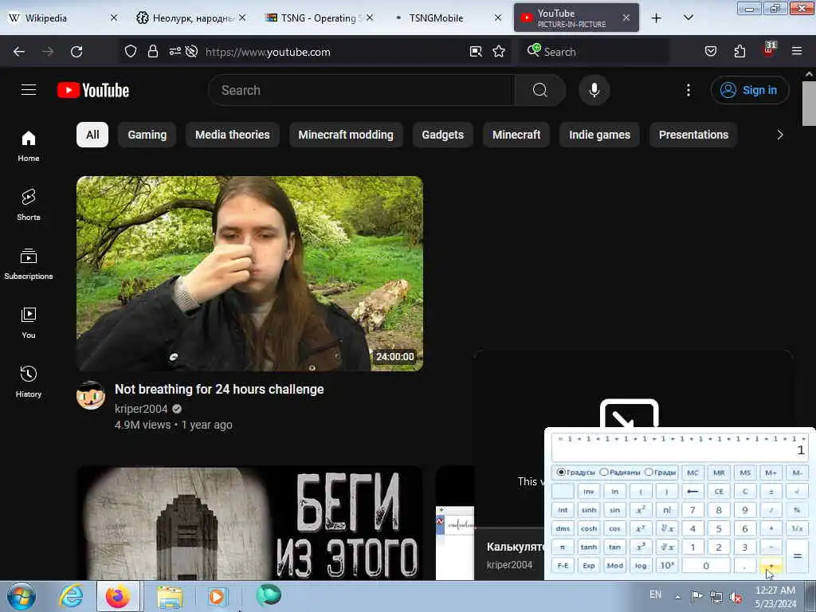
Task: Click the EN language indicator
Action: (655, 594)
